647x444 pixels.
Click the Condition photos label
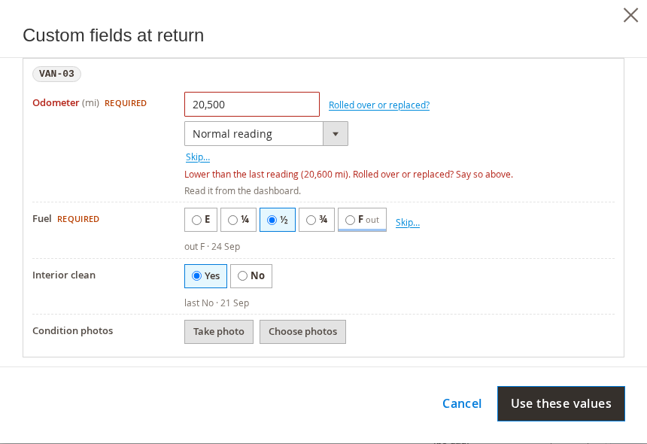pos(73,331)
